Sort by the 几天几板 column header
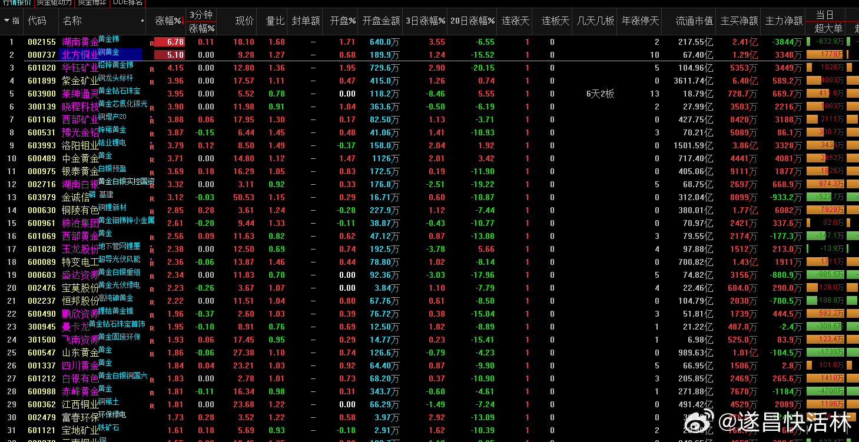Image resolution: width=859 pixels, height=442 pixels. [595, 21]
